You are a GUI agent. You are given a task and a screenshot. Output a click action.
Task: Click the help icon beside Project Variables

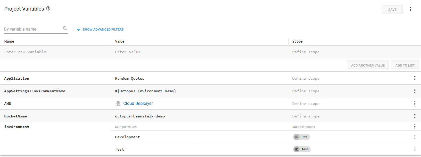(48, 8)
